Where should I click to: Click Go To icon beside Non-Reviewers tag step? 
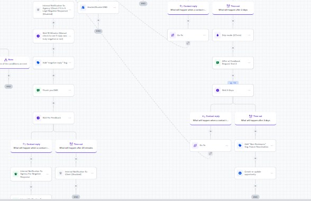(x=195, y=145)
